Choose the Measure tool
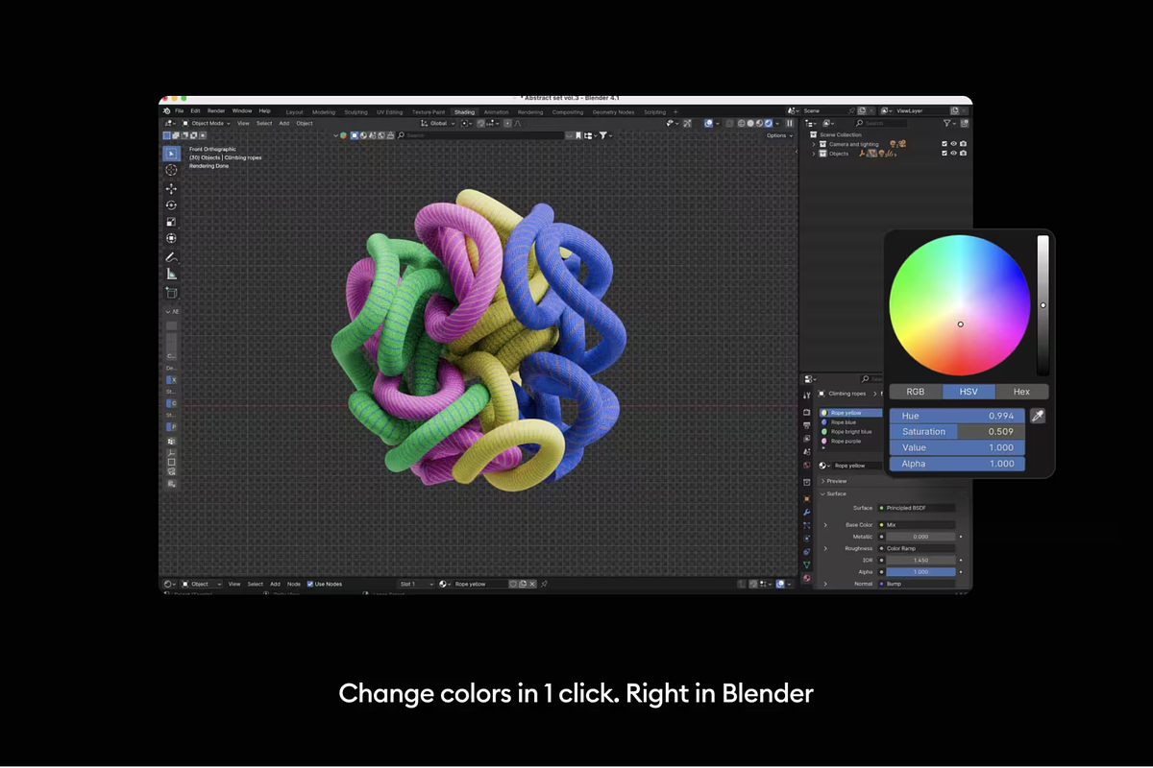 click(172, 274)
